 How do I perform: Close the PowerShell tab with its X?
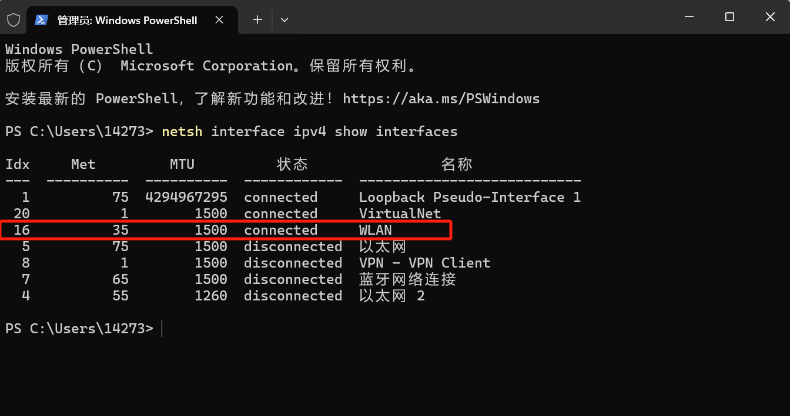pos(219,19)
